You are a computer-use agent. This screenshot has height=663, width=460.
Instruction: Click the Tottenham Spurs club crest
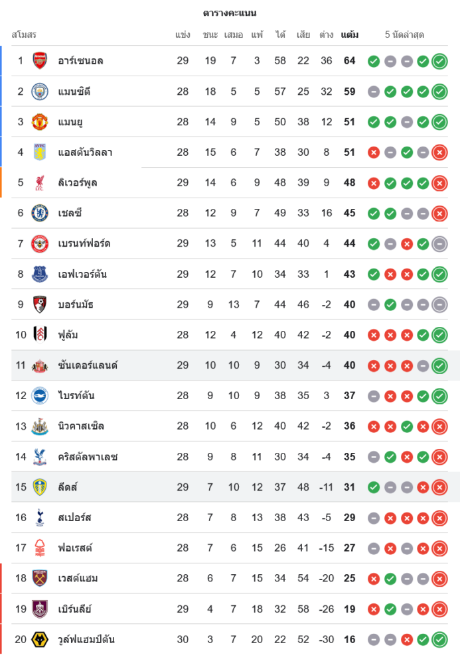(40, 517)
